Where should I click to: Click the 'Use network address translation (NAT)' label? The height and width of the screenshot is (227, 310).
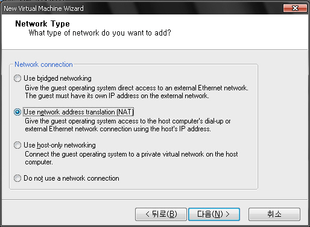(78, 112)
